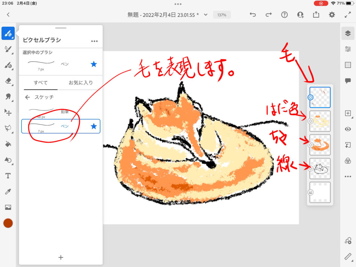Select the Eraser tool in left toolbar

click(8, 81)
